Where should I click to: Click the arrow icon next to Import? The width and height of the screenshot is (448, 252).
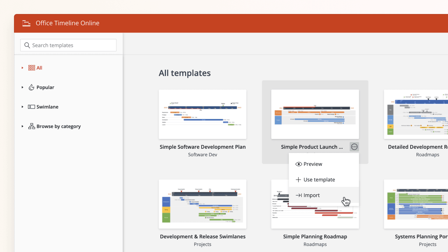299,195
